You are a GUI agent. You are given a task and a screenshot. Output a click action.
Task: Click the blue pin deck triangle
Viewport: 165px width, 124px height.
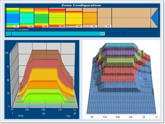click(x=155, y=17)
